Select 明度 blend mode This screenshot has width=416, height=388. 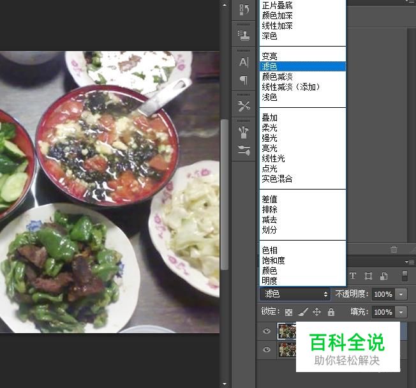(x=302, y=281)
